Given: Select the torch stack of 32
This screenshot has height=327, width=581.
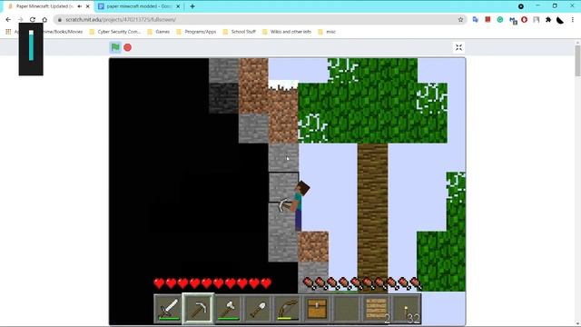Looking at the screenshot, I should [407, 309].
